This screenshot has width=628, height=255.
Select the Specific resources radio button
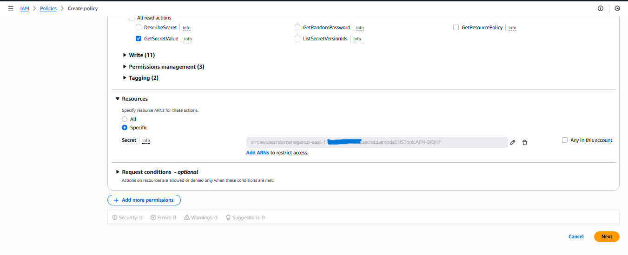click(x=125, y=127)
